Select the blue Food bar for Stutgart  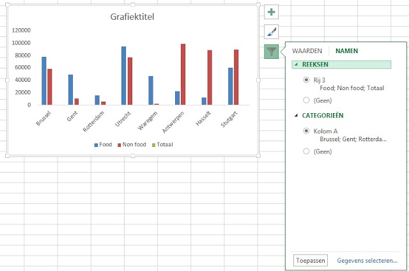(x=230, y=86)
